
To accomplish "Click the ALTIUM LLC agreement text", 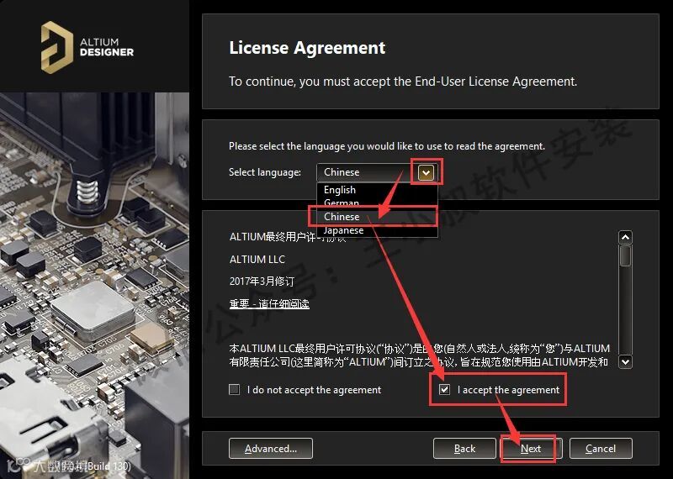I will click(257, 259).
